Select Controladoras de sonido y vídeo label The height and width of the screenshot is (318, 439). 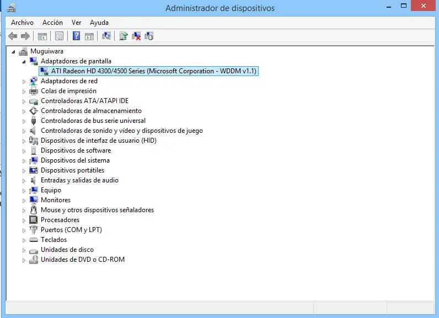coord(122,131)
